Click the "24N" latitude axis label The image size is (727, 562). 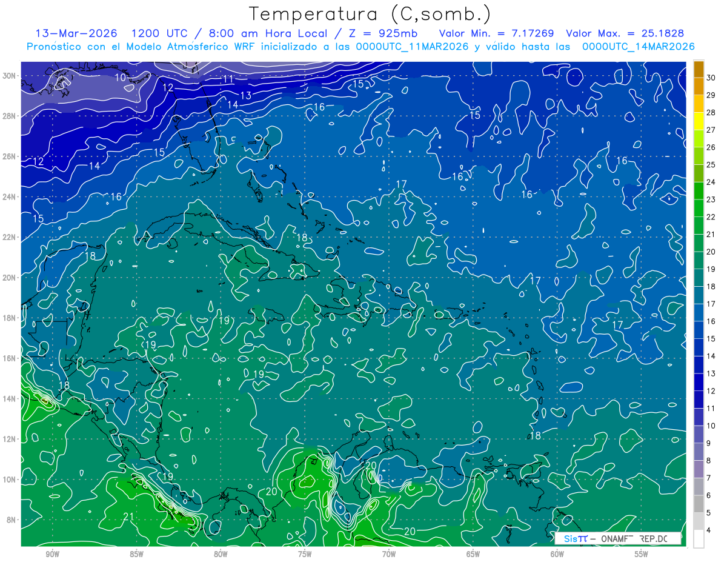[x=9, y=197]
